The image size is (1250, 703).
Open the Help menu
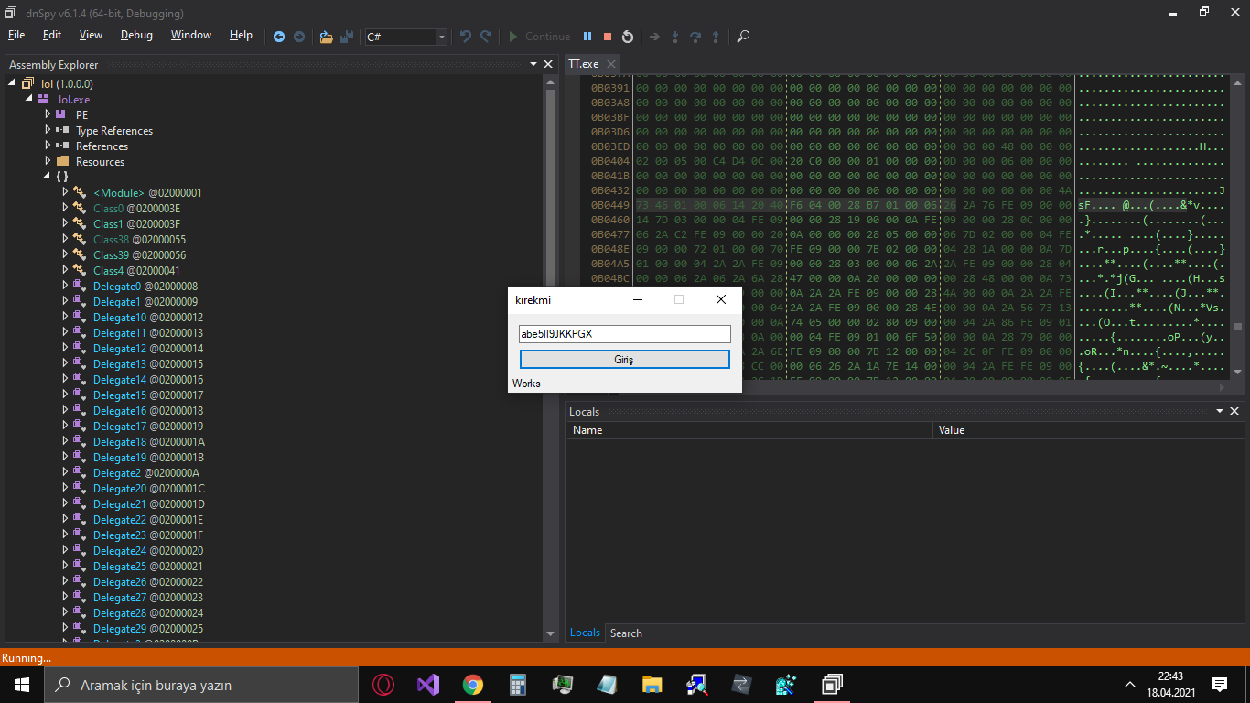pyautogui.click(x=241, y=35)
